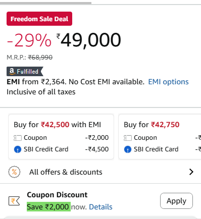Click the SBI logo in the ₹42,750 card
Screen dimensions: 201x219
click(128, 149)
